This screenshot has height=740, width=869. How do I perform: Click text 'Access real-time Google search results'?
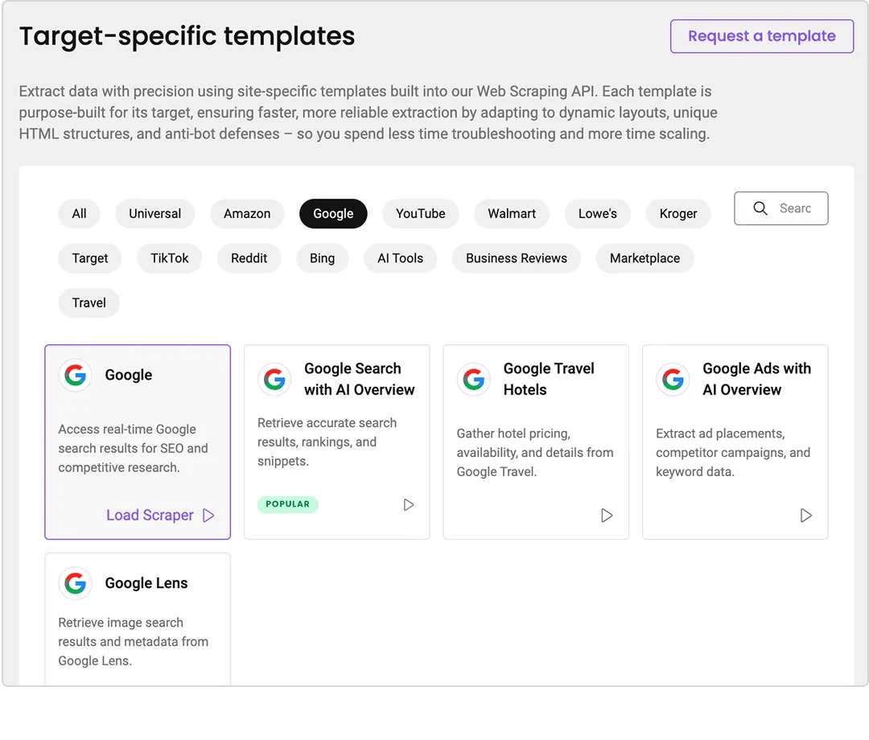[x=133, y=448]
